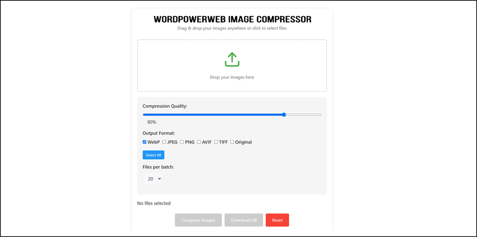Image resolution: width=477 pixels, height=237 pixels.
Task: Click the Download All button
Action: (244, 220)
